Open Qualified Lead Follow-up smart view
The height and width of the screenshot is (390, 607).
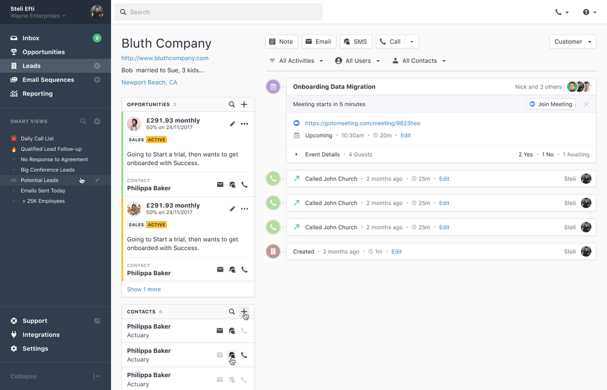51,149
